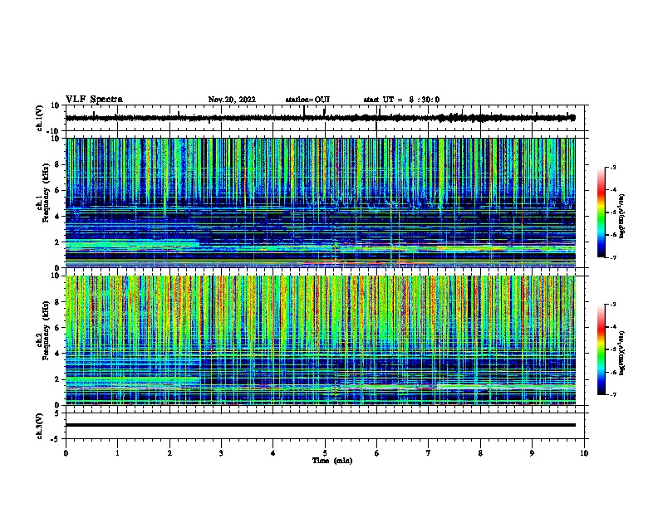Image resolution: width=658 pixels, height=508 pixels.
Task: Click the ch.3 flat black trace line
Action: (x=320, y=425)
